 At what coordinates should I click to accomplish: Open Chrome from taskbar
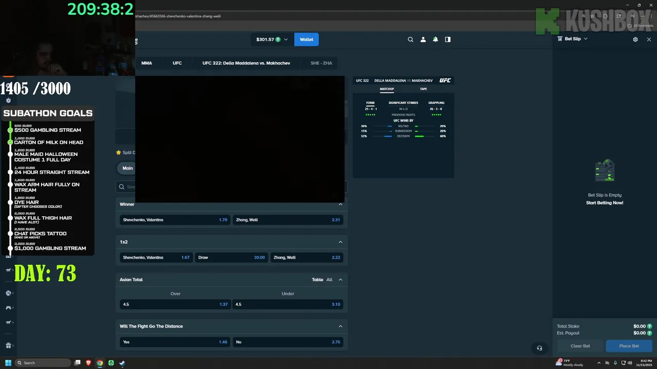[x=100, y=363]
